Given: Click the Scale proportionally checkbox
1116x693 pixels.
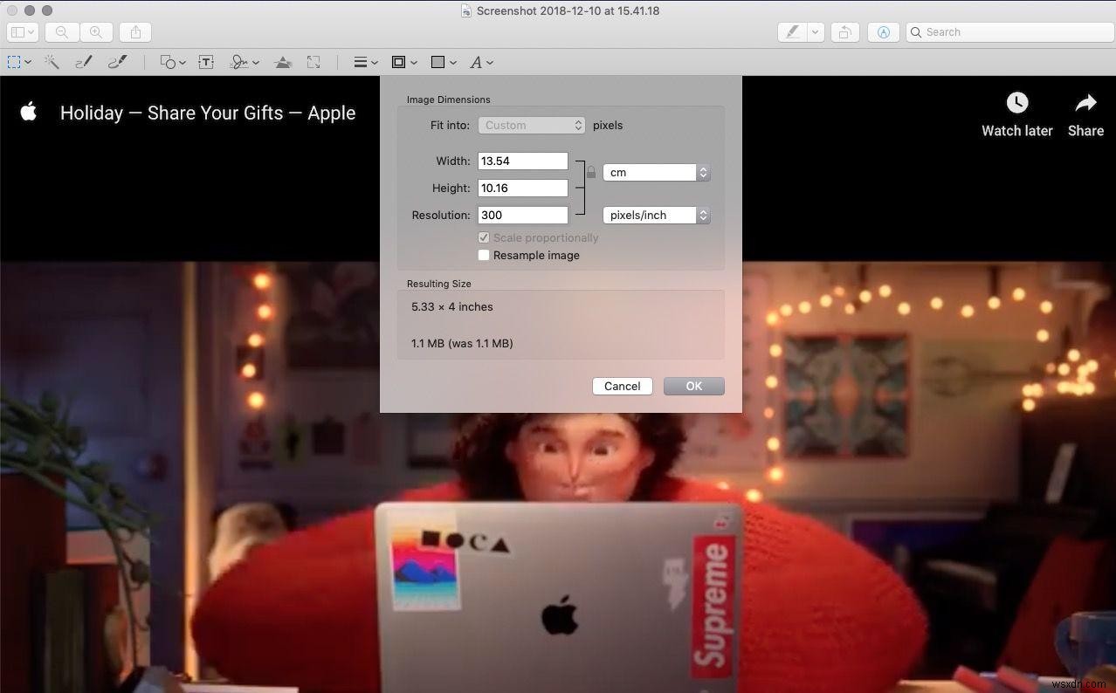Looking at the screenshot, I should 484,237.
